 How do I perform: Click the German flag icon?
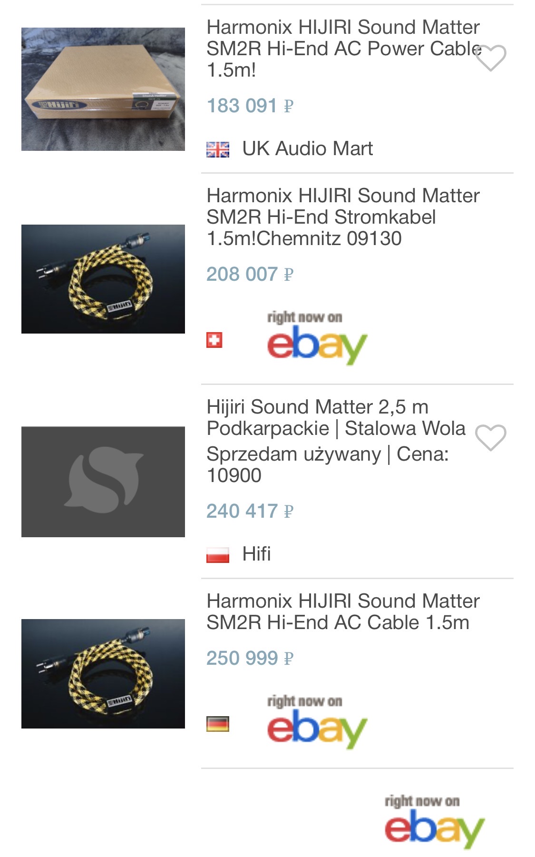[218, 724]
